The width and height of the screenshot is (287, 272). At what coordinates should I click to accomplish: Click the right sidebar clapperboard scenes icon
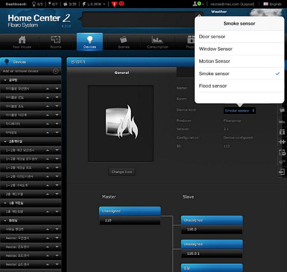click(282, 110)
